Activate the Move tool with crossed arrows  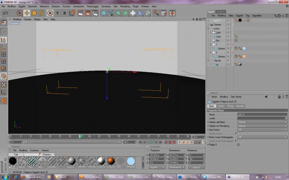(27, 13)
